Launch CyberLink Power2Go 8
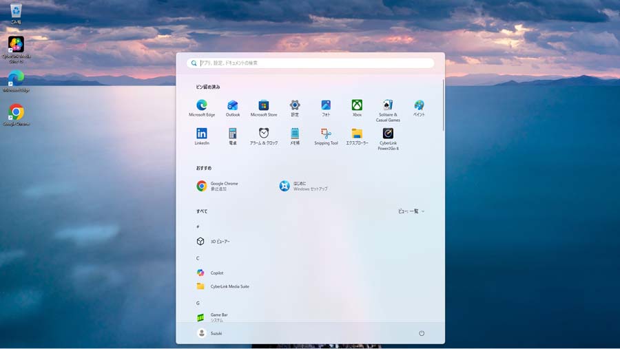 [x=388, y=139]
